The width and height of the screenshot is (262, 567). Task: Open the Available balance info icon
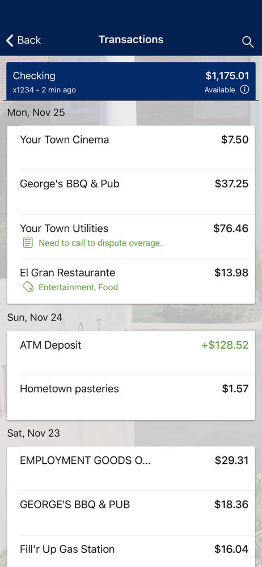click(x=244, y=90)
